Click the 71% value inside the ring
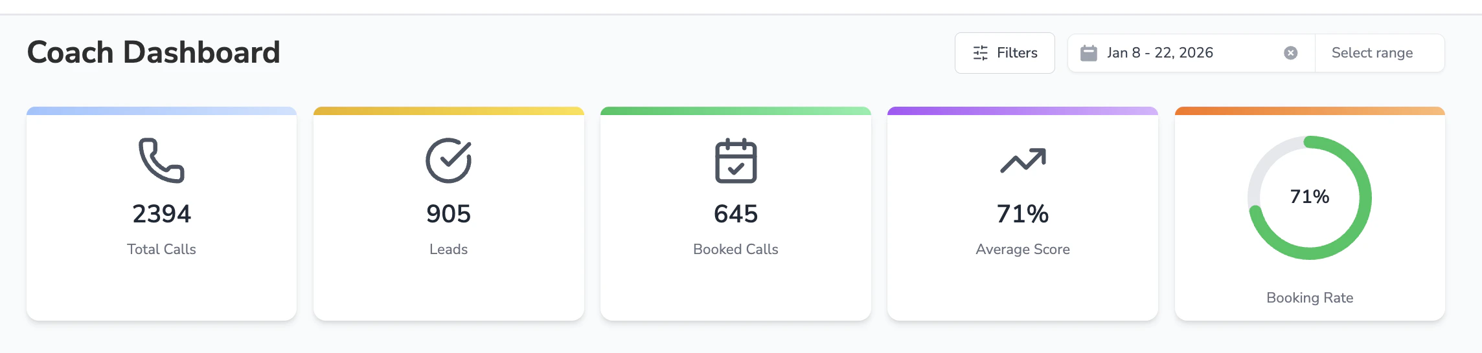 (1310, 197)
